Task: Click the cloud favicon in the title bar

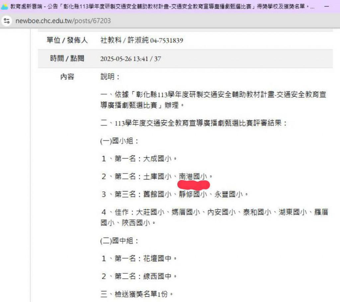Action: coord(4,7)
